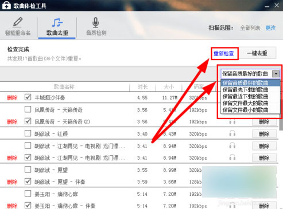Sort by the 时长 column header
The image size is (283, 209).
pyautogui.click(x=142, y=87)
